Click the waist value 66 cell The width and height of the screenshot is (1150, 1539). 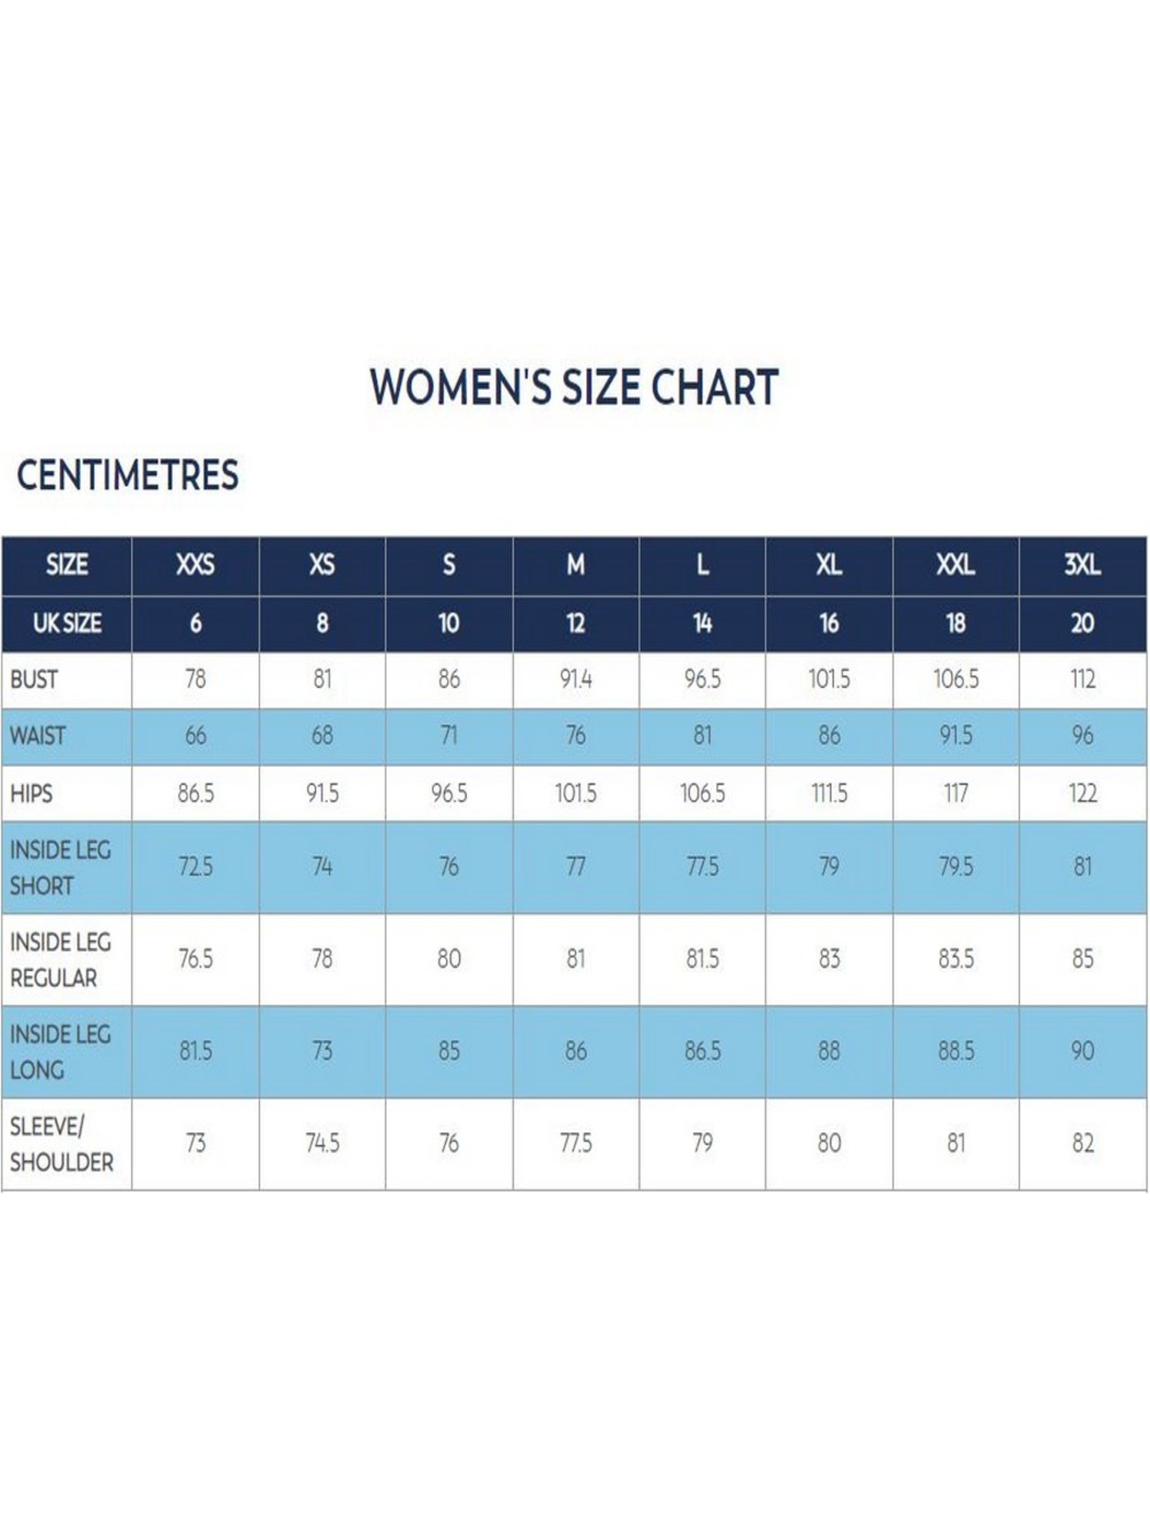(x=195, y=736)
